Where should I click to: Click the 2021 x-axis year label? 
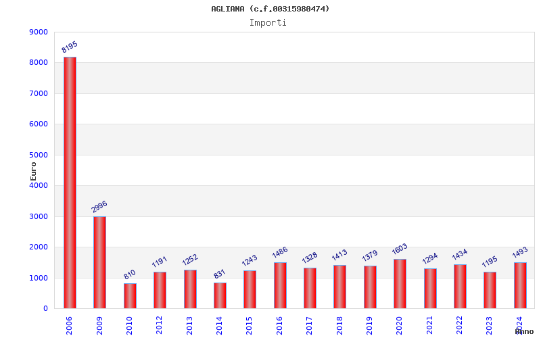tap(430, 325)
